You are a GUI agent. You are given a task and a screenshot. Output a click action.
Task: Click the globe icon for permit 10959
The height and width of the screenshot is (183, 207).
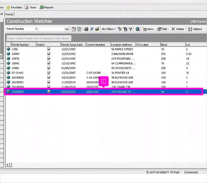tap(8, 54)
